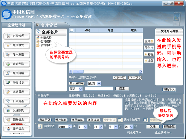The image size is (186, 139).
Task: Click the 日常用语 button below message box
Action: [45, 120]
